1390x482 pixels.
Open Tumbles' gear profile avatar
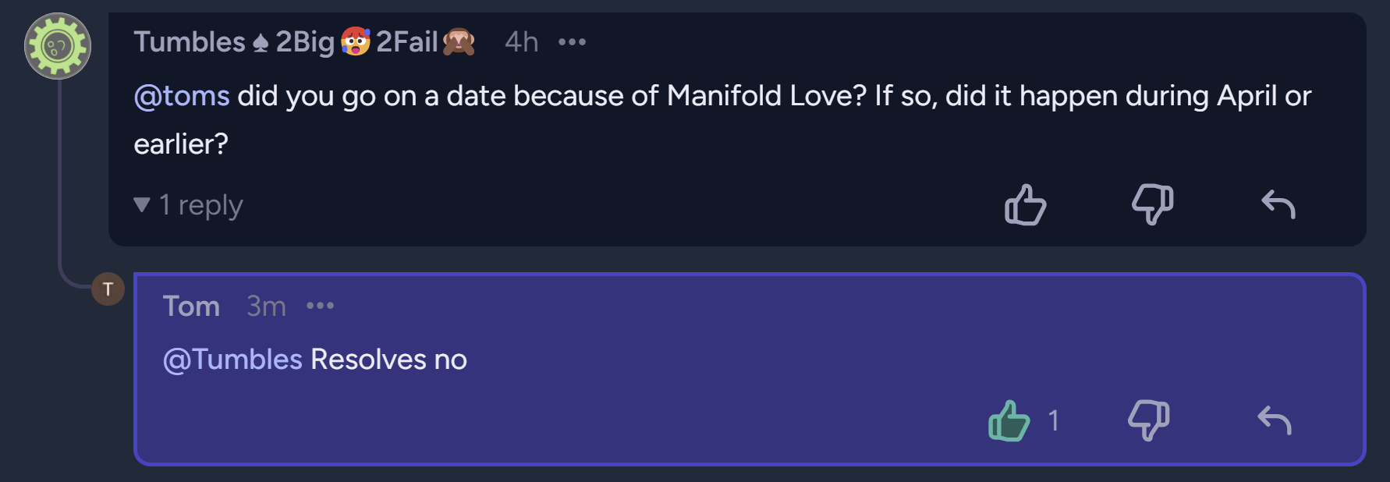coord(58,46)
